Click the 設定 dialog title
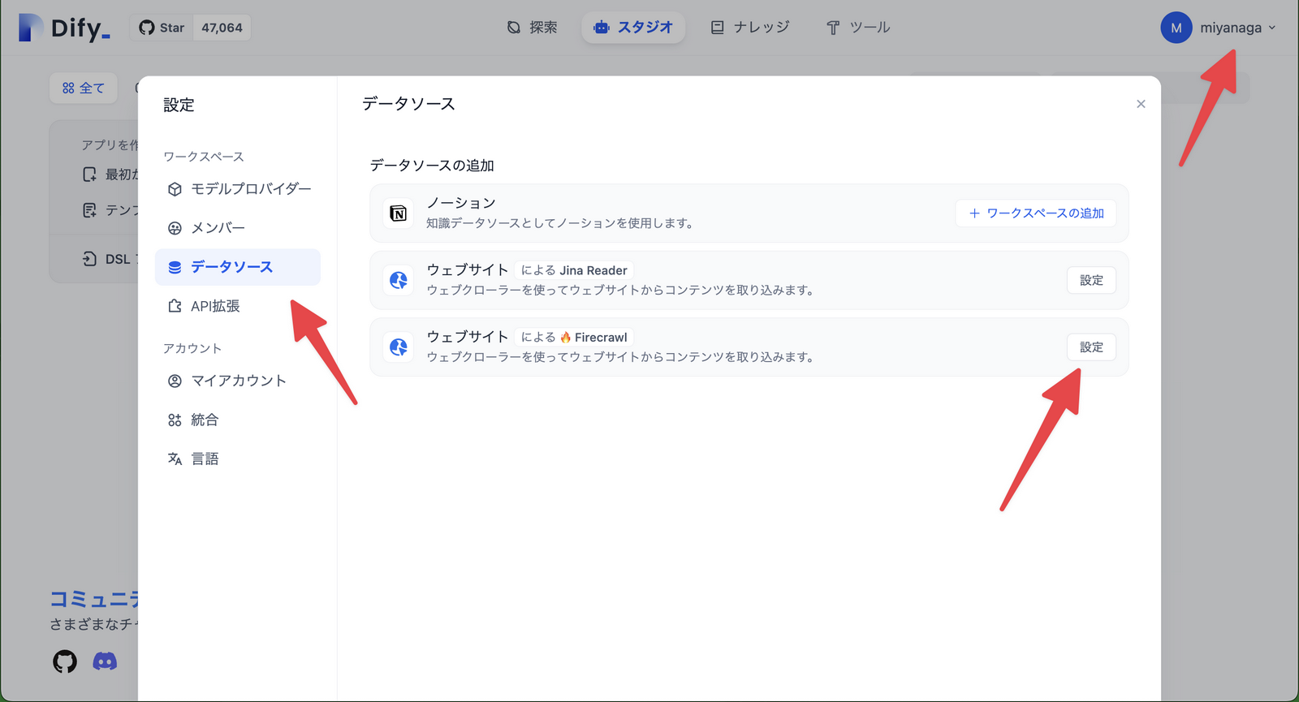Image resolution: width=1299 pixels, height=702 pixels. 179,105
